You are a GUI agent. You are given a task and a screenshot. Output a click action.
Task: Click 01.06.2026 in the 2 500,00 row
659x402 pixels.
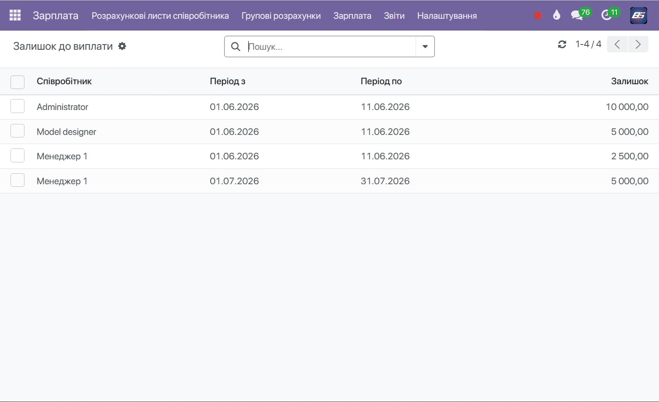(234, 156)
